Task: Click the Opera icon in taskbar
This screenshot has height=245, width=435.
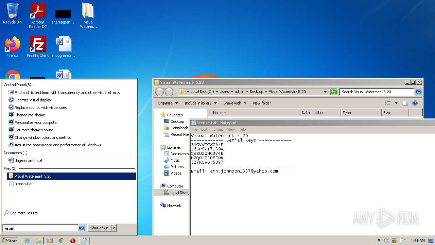Action: pyautogui.click(x=73, y=241)
